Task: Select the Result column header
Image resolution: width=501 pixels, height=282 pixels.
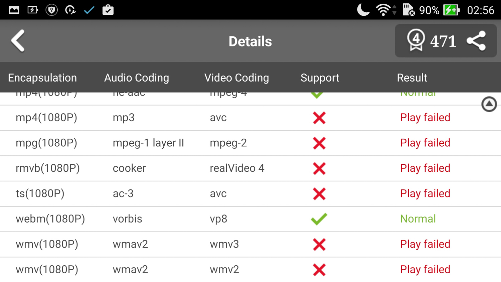Action: click(412, 78)
